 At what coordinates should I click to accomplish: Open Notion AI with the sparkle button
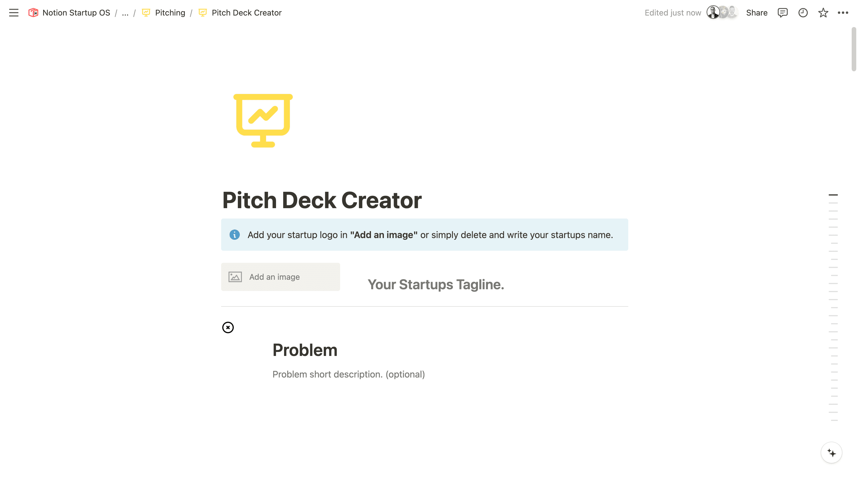click(x=831, y=453)
